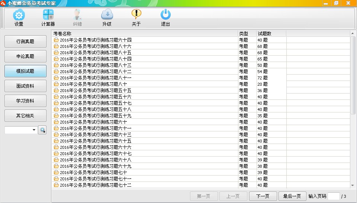
Task: Click folder icon of 练习题七十二 row
Action: 56,185
